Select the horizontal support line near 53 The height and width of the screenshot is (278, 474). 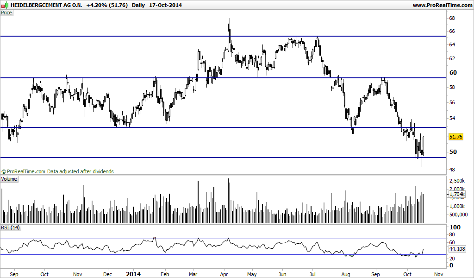pyautogui.click(x=223, y=127)
